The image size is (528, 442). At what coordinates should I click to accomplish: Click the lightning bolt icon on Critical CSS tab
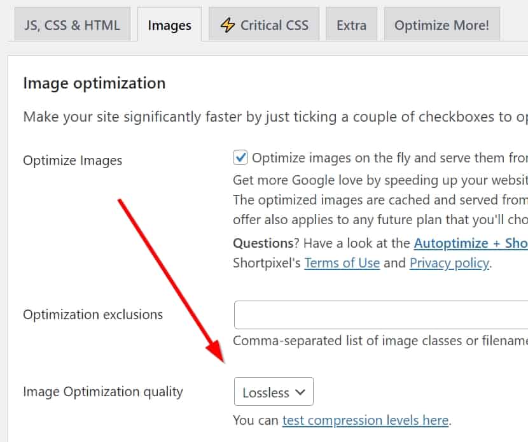(227, 25)
